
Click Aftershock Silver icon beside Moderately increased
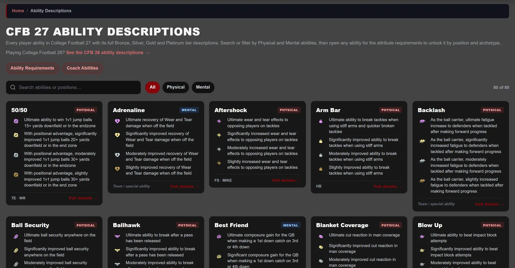[219, 149]
